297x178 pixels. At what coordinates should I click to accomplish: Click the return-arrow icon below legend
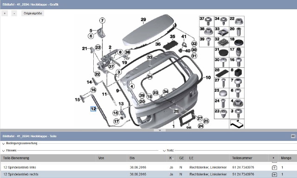click(237, 124)
